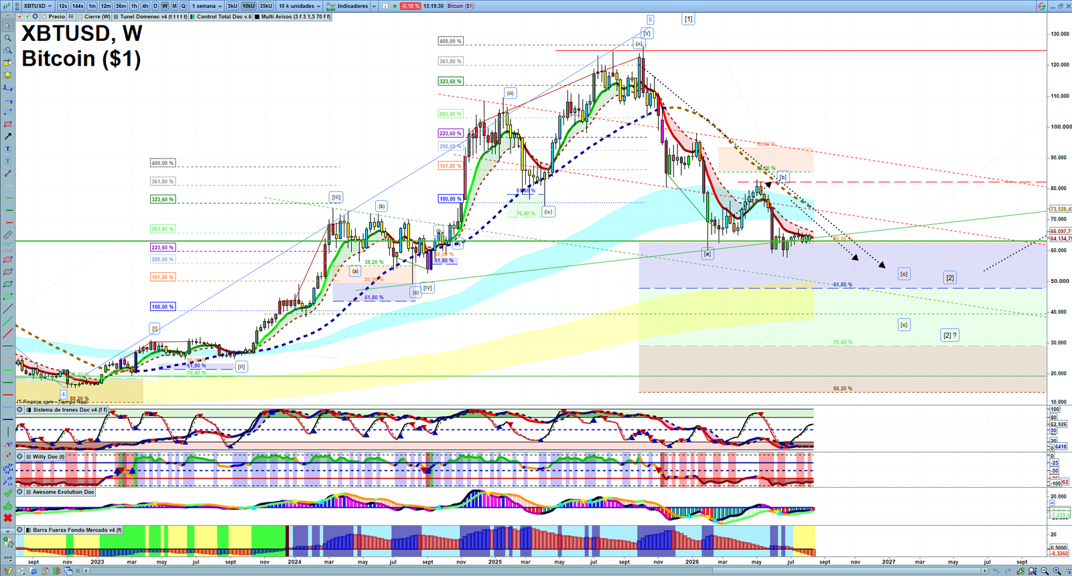Select the Q quarterly timeframe
The height and width of the screenshot is (576, 1072).
coord(184,6)
